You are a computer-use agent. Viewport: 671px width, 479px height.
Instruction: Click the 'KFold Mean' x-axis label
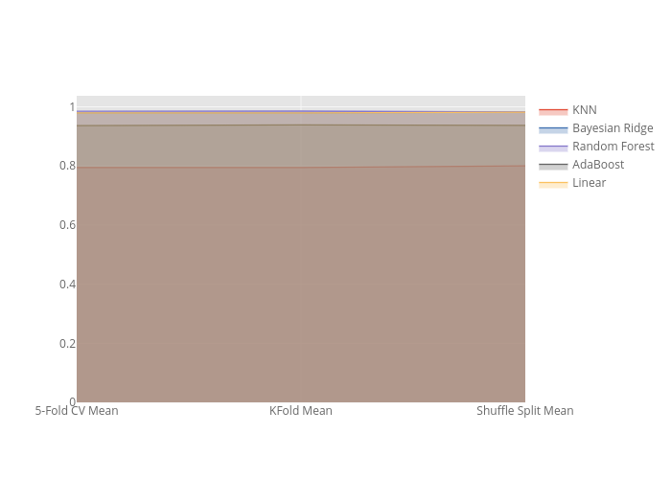click(x=301, y=411)
